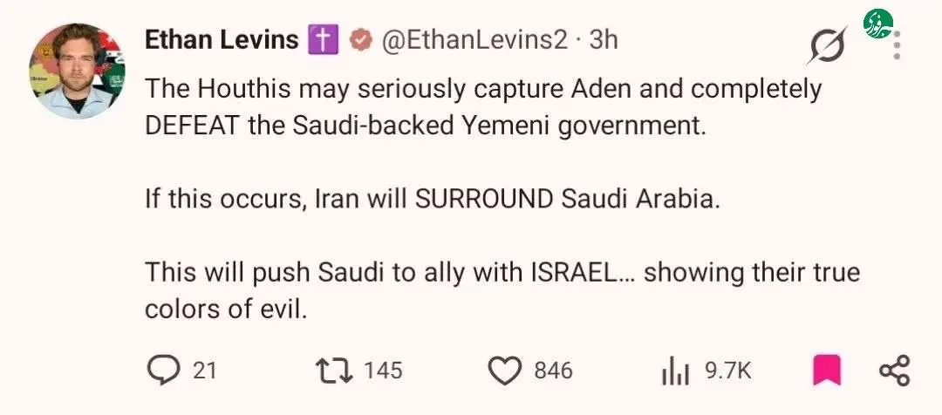942x415 pixels.
Task: Open the Grok slash icon
Action: [827, 45]
